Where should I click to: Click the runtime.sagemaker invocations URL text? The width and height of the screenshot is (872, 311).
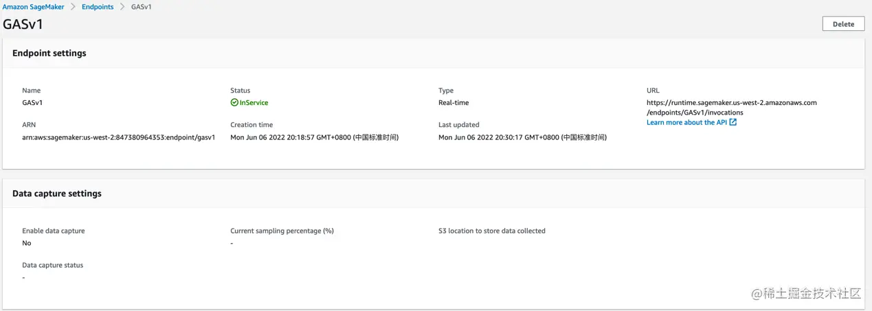[732, 107]
